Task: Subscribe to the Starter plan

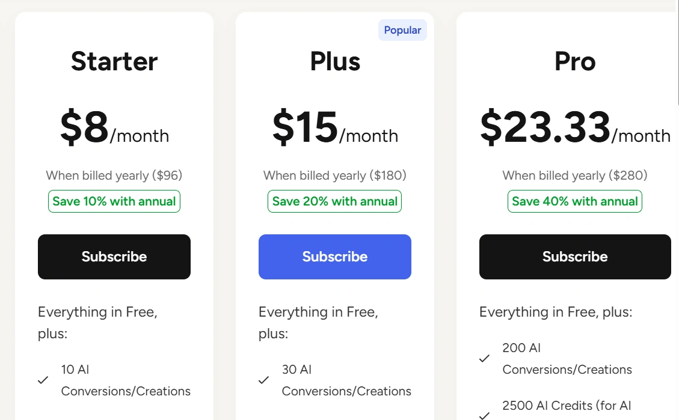Action: [114, 257]
